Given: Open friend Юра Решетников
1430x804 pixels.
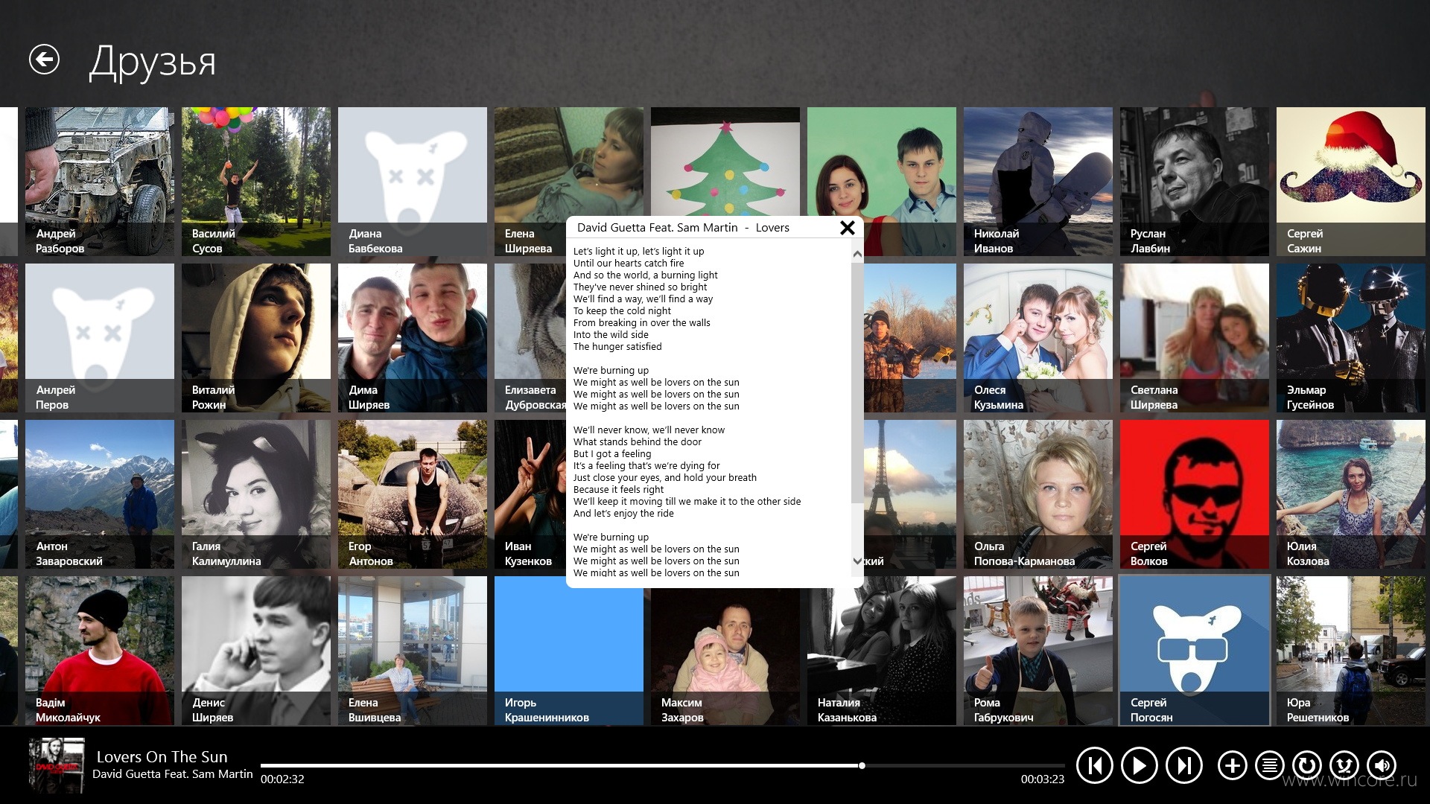Looking at the screenshot, I should (x=1351, y=651).
